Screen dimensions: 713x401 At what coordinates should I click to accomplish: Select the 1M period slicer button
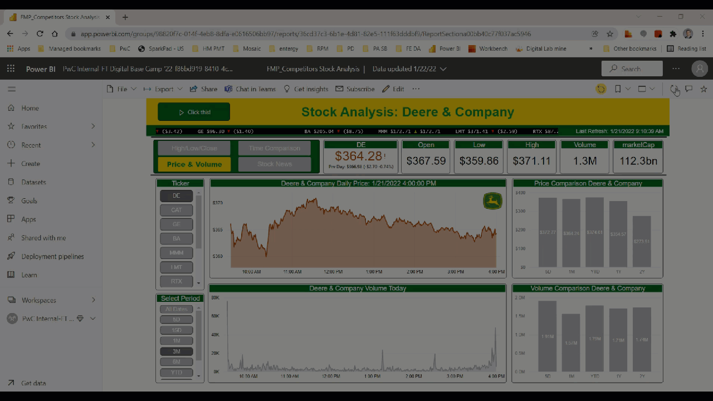coord(176,340)
